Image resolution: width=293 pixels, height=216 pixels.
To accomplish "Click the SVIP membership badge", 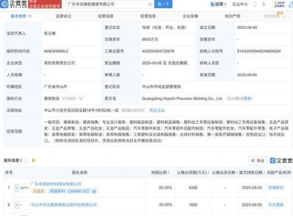I will coord(279,4).
